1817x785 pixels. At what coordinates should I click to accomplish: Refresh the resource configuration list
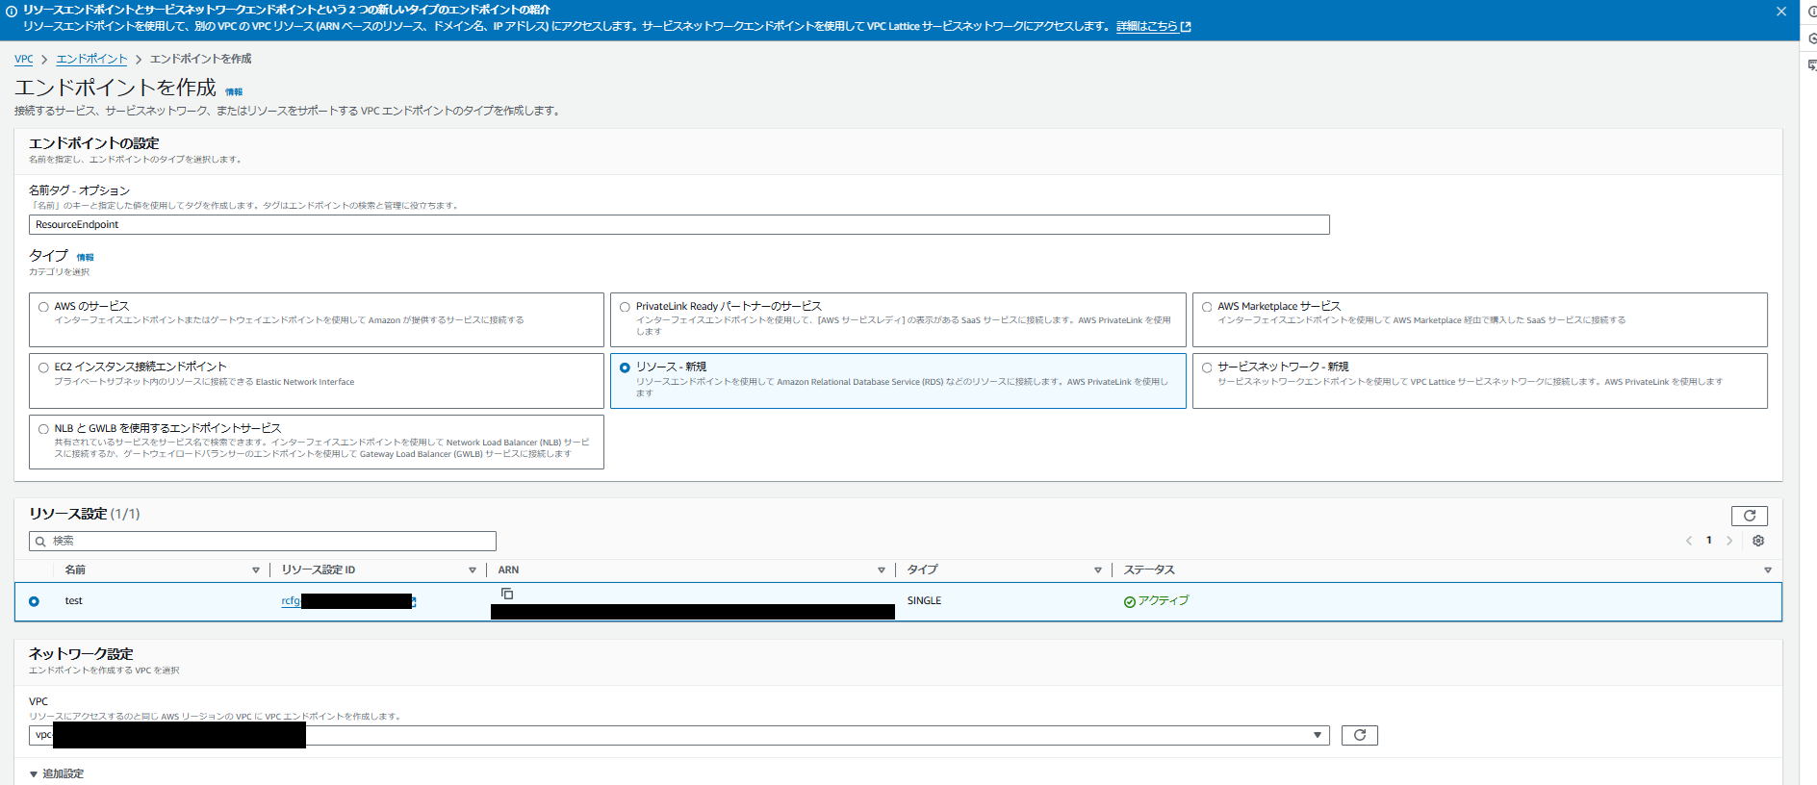(1749, 516)
